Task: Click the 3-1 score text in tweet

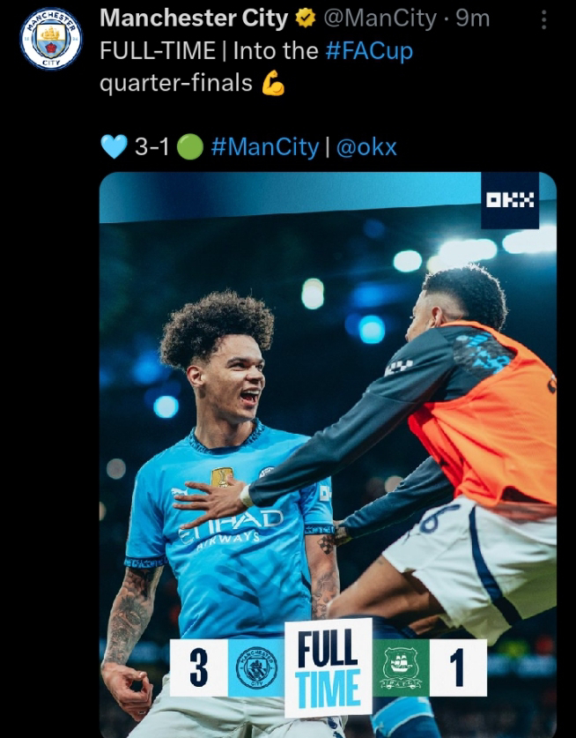Action: point(151,147)
